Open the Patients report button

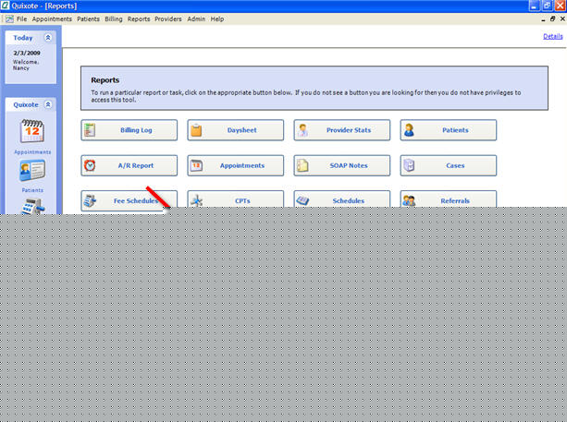[x=448, y=130]
